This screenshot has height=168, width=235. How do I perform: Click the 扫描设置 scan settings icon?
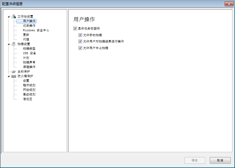pyautogui.click(x=13, y=44)
